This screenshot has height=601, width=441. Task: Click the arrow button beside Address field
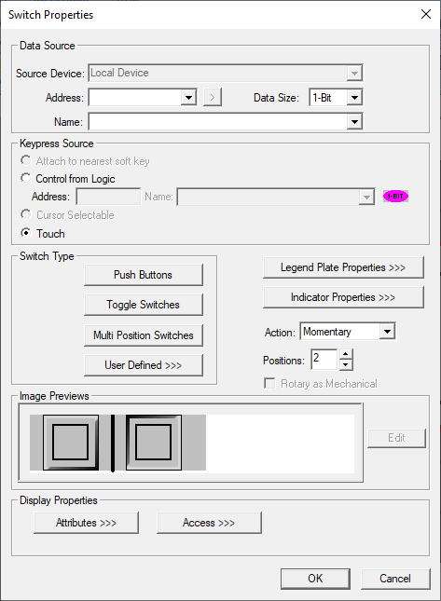coord(213,97)
